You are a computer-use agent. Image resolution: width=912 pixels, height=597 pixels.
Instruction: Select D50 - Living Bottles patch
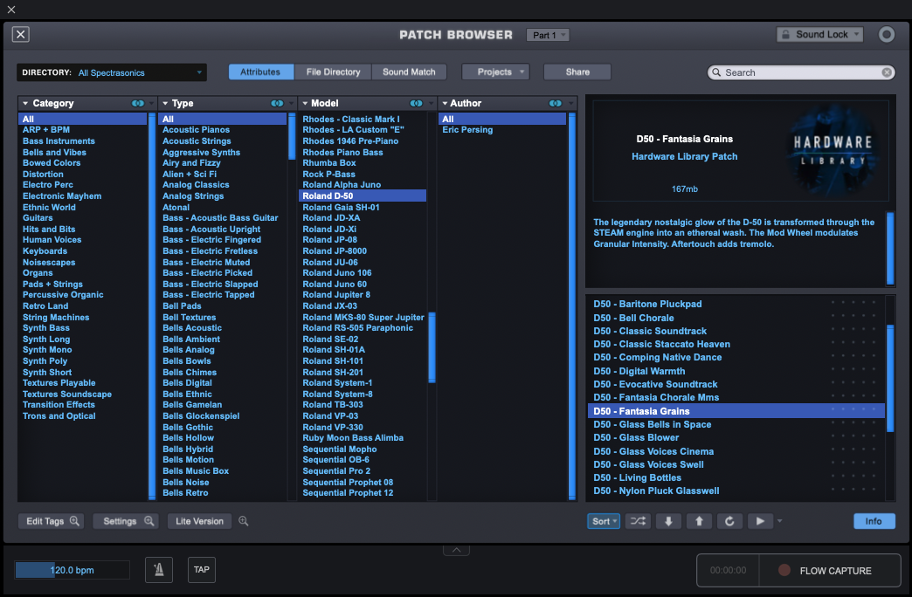(x=637, y=477)
